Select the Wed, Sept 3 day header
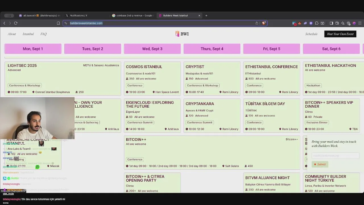The width and height of the screenshot is (364, 205). point(152,49)
